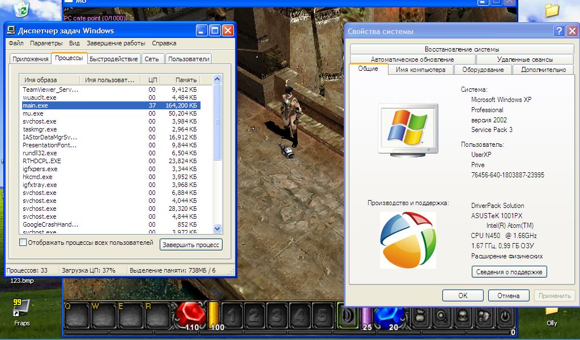Click Отмена in System Properties
This screenshot has height=340, width=580.
pyautogui.click(x=508, y=296)
